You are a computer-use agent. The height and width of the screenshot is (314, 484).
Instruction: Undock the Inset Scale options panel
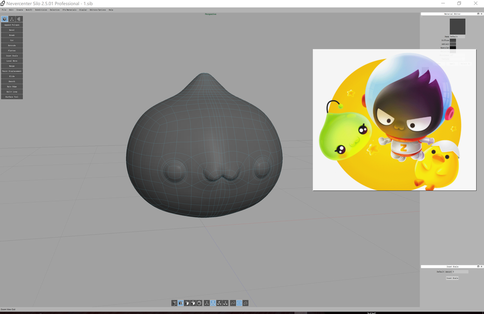(x=478, y=266)
